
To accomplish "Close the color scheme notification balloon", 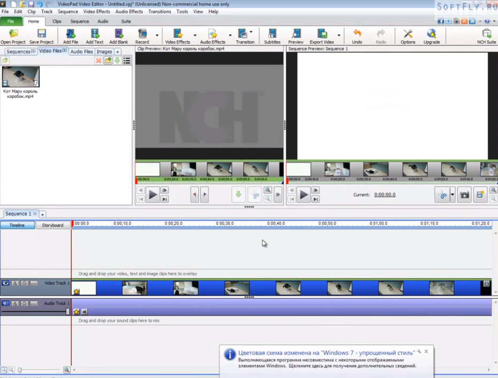I will tap(426, 351).
